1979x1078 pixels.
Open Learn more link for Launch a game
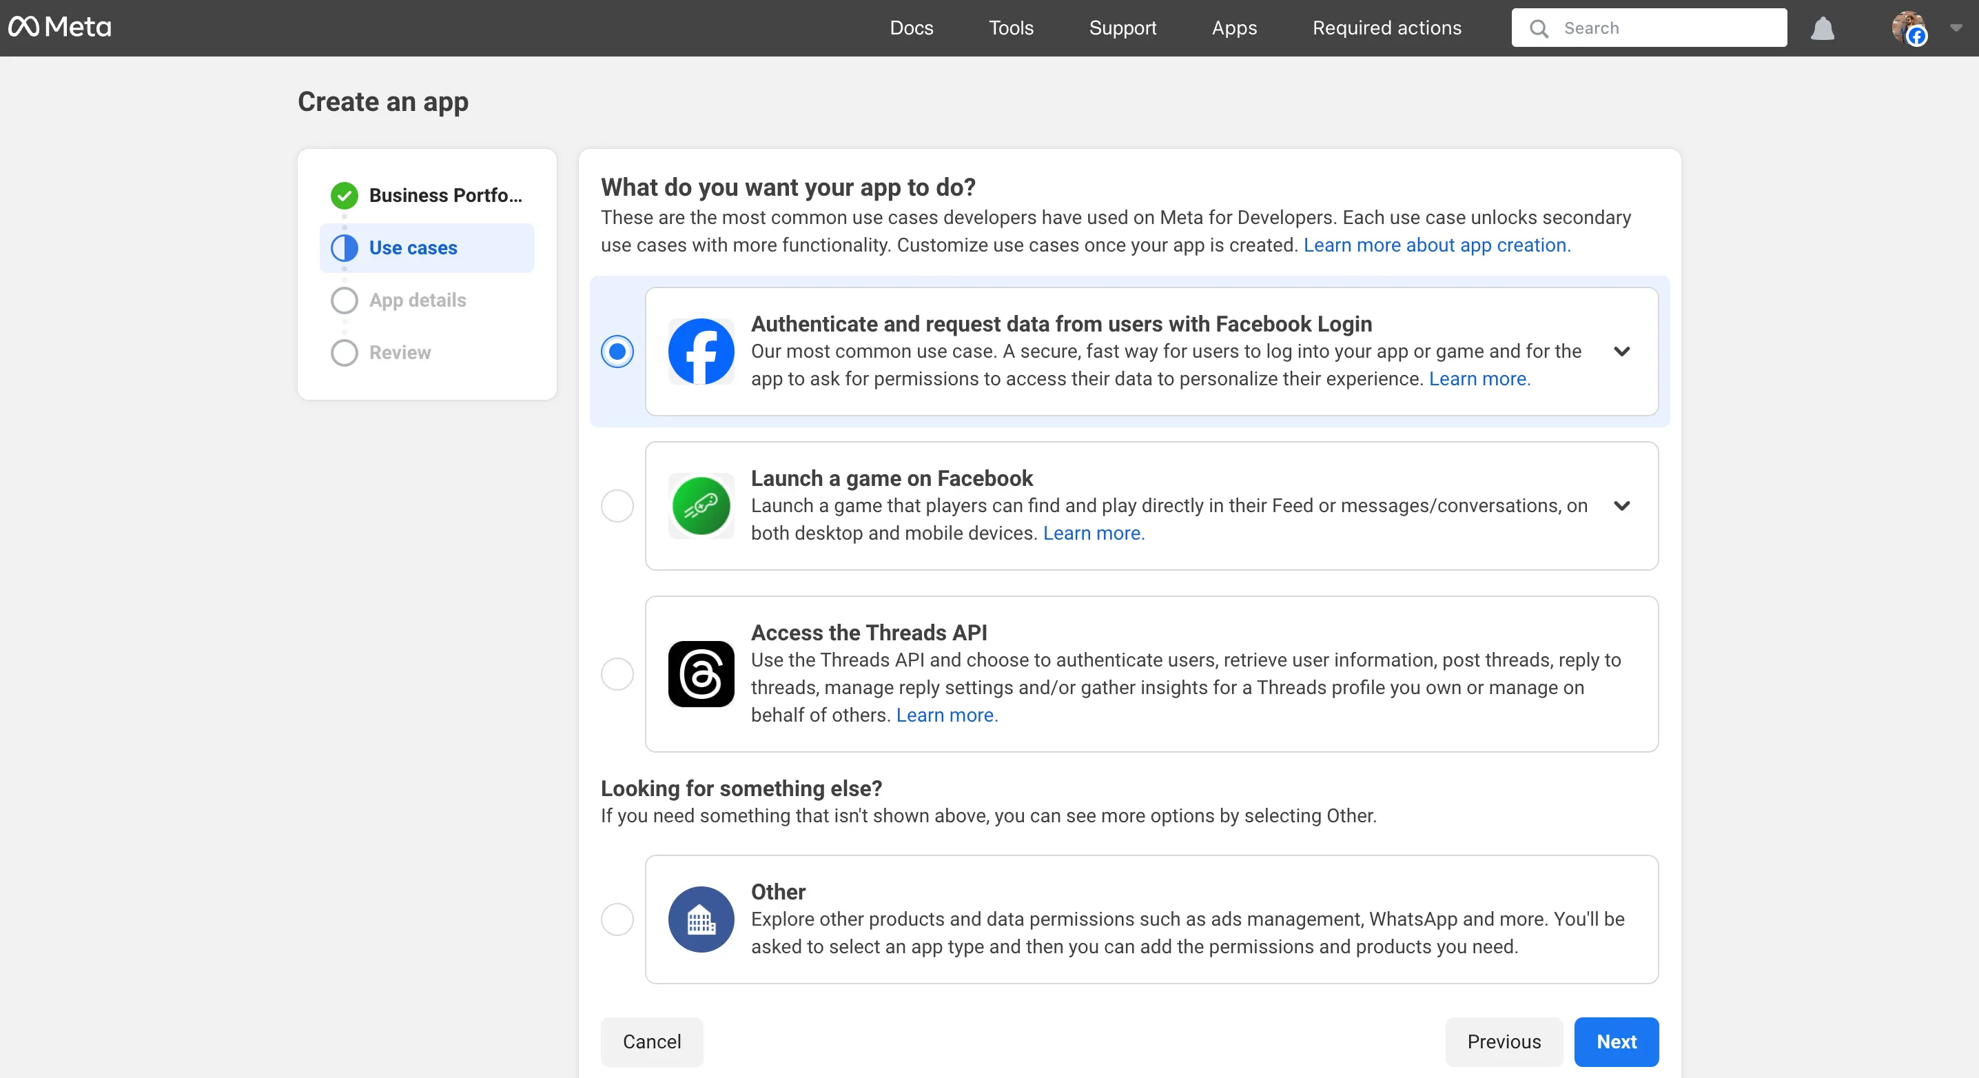1094,533
